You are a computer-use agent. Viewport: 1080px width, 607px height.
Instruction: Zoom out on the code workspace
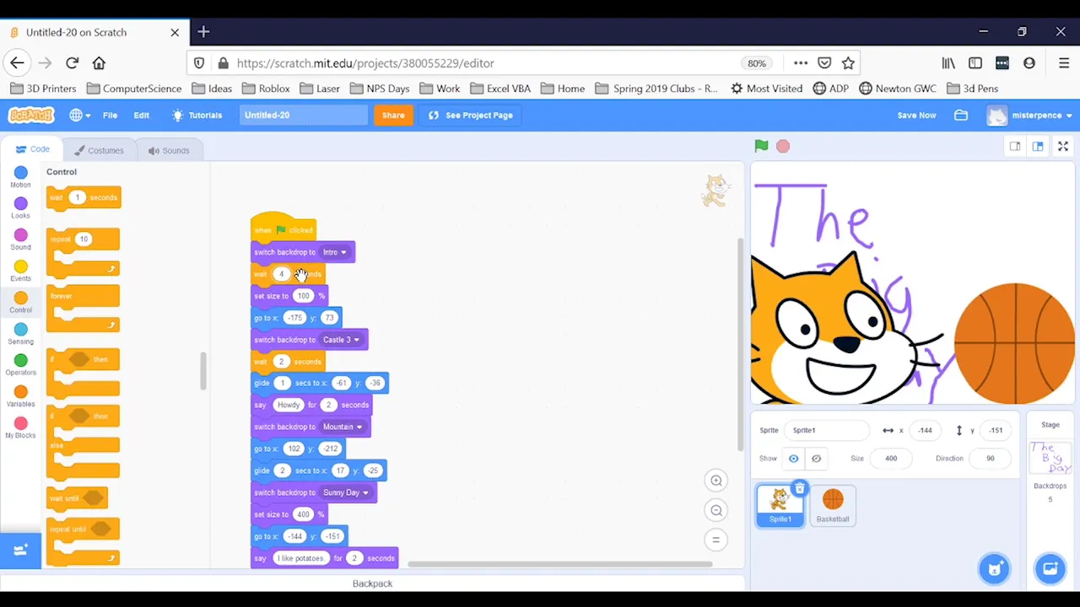pos(715,510)
